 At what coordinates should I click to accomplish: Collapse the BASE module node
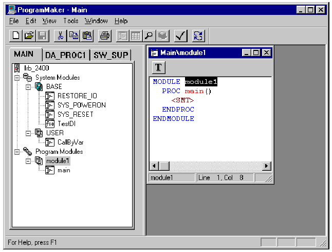tap(28, 87)
